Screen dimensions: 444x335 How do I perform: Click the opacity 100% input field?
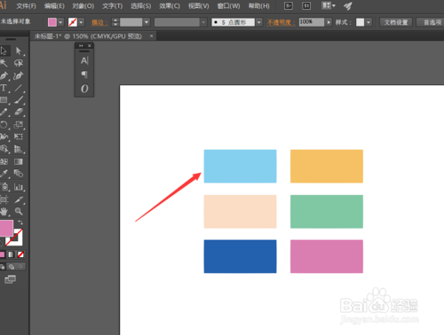coord(312,22)
